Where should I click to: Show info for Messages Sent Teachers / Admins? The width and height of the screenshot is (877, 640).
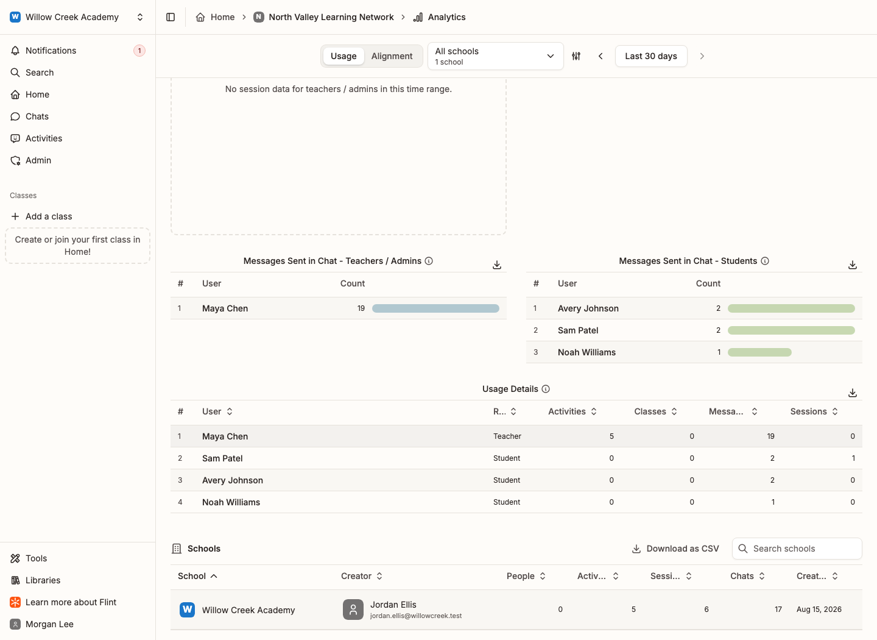pyautogui.click(x=429, y=261)
